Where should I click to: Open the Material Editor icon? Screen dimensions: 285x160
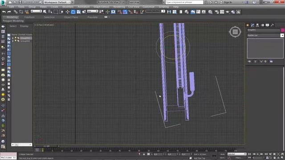click(x=210, y=12)
